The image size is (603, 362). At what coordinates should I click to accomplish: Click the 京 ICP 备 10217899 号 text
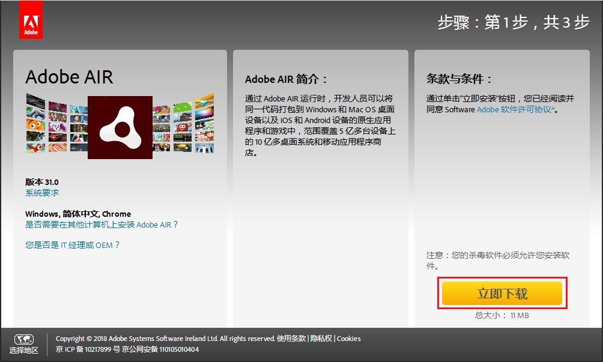click(88, 349)
